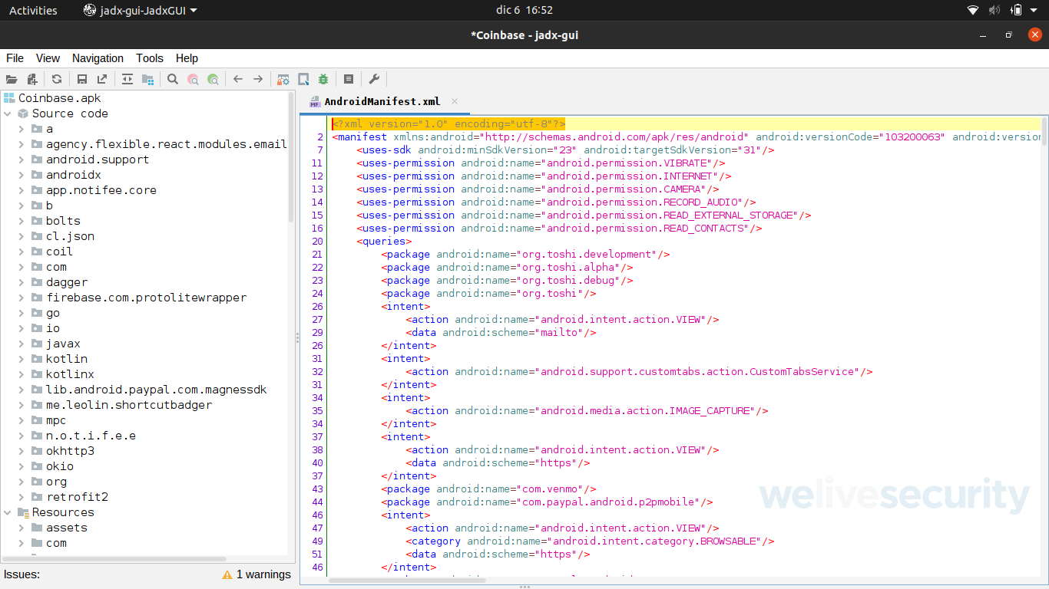
Task: Toggle Deobfuscation toolbar button
Action: [x=283, y=79]
